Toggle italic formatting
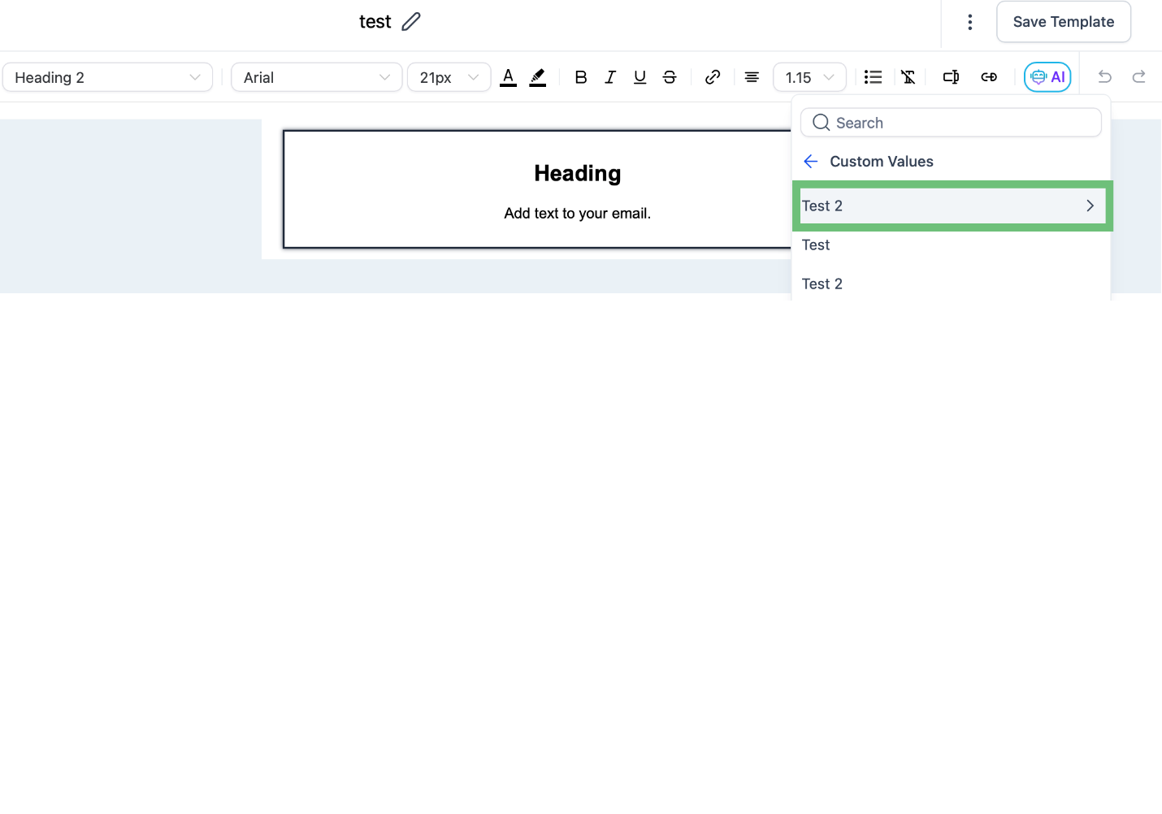This screenshot has width=1162, height=814. (610, 77)
